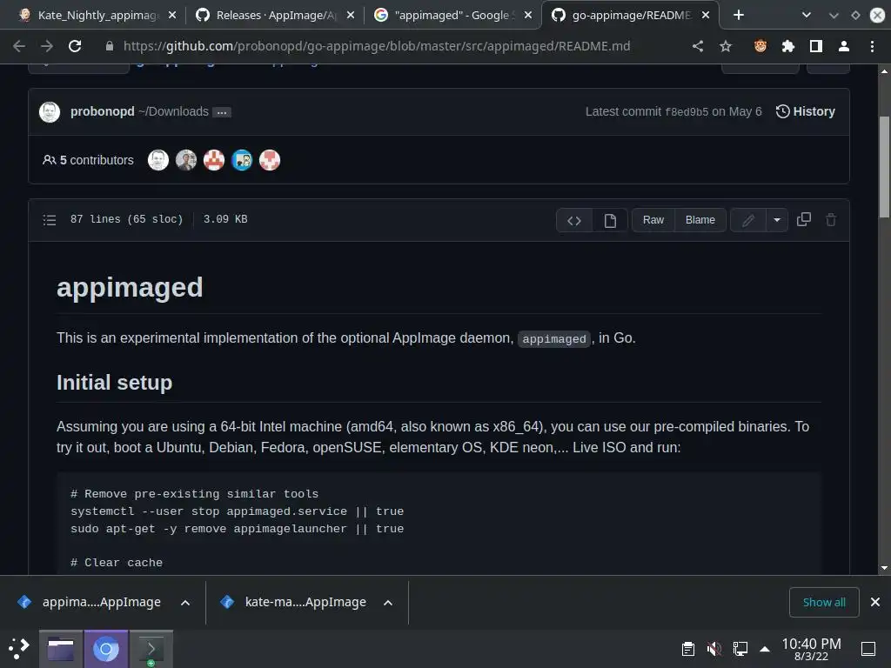The image size is (891, 668).
Task: Expand options for appima....AppImage download
Action: point(185,603)
